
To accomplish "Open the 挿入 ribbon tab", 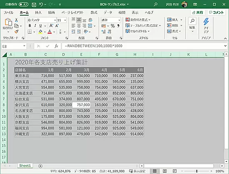I will coord(38,12).
